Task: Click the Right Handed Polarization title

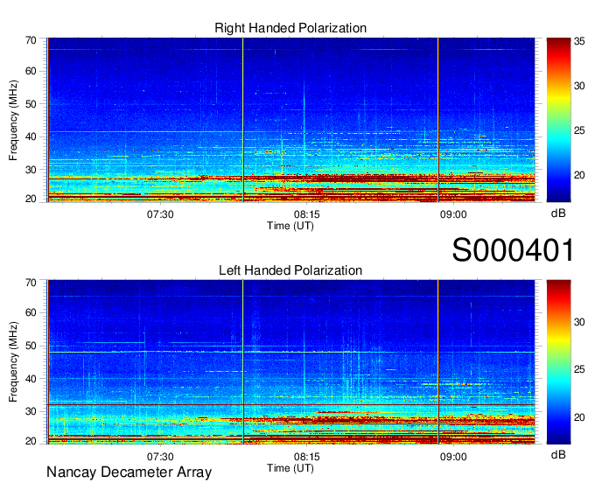Action: click(x=290, y=28)
